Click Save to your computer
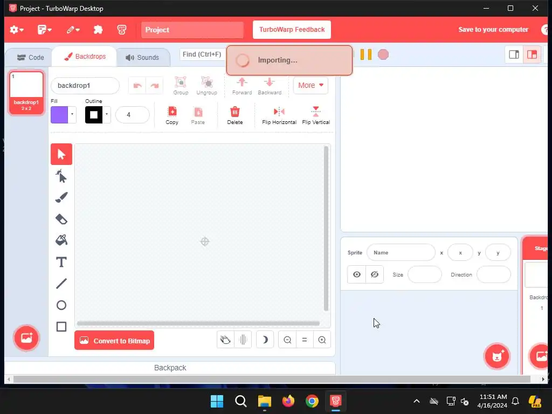Viewport: 552px width, 414px height. click(493, 30)
